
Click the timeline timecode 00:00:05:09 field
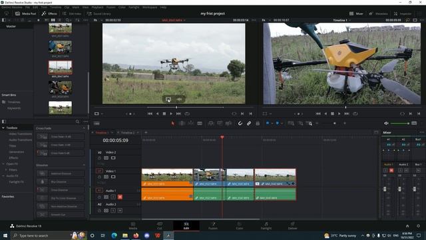point(115,141)
